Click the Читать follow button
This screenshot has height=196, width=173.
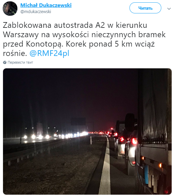point(145,8)
